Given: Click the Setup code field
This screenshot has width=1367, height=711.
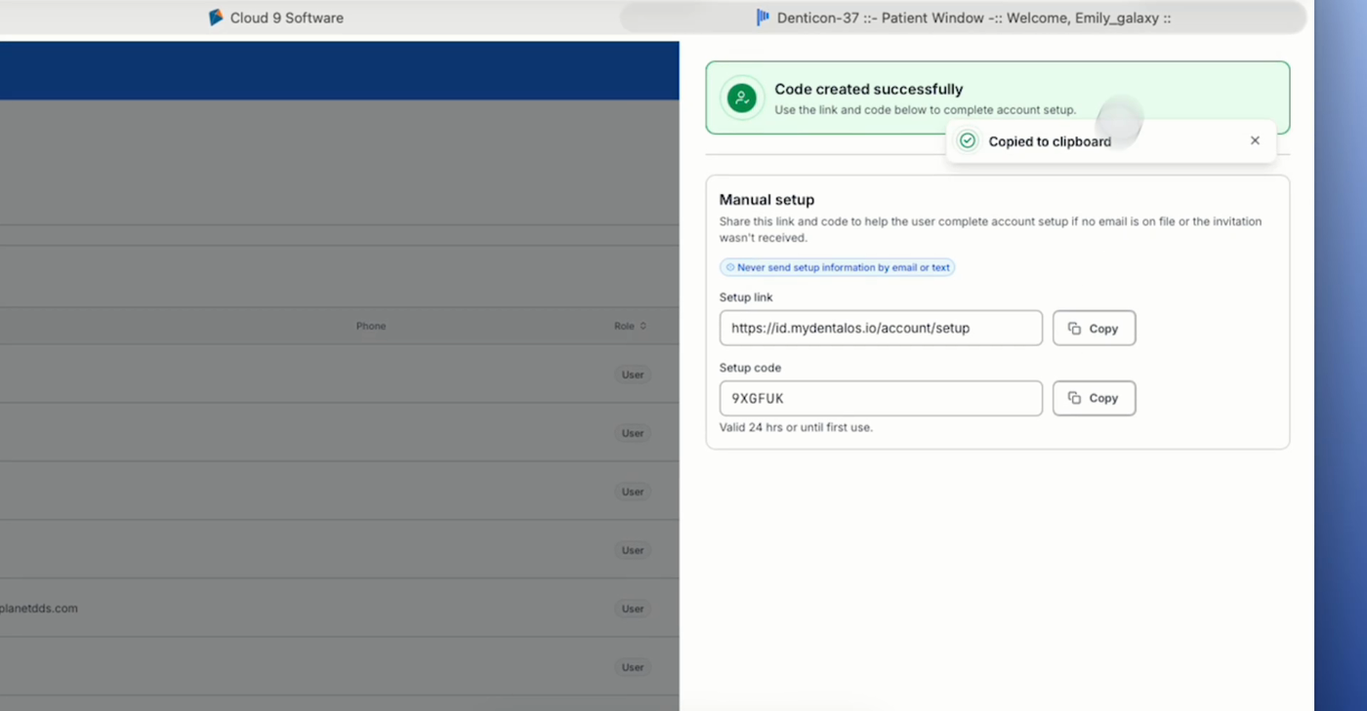Looking at the screenshot, I should (x=881, y=398).
